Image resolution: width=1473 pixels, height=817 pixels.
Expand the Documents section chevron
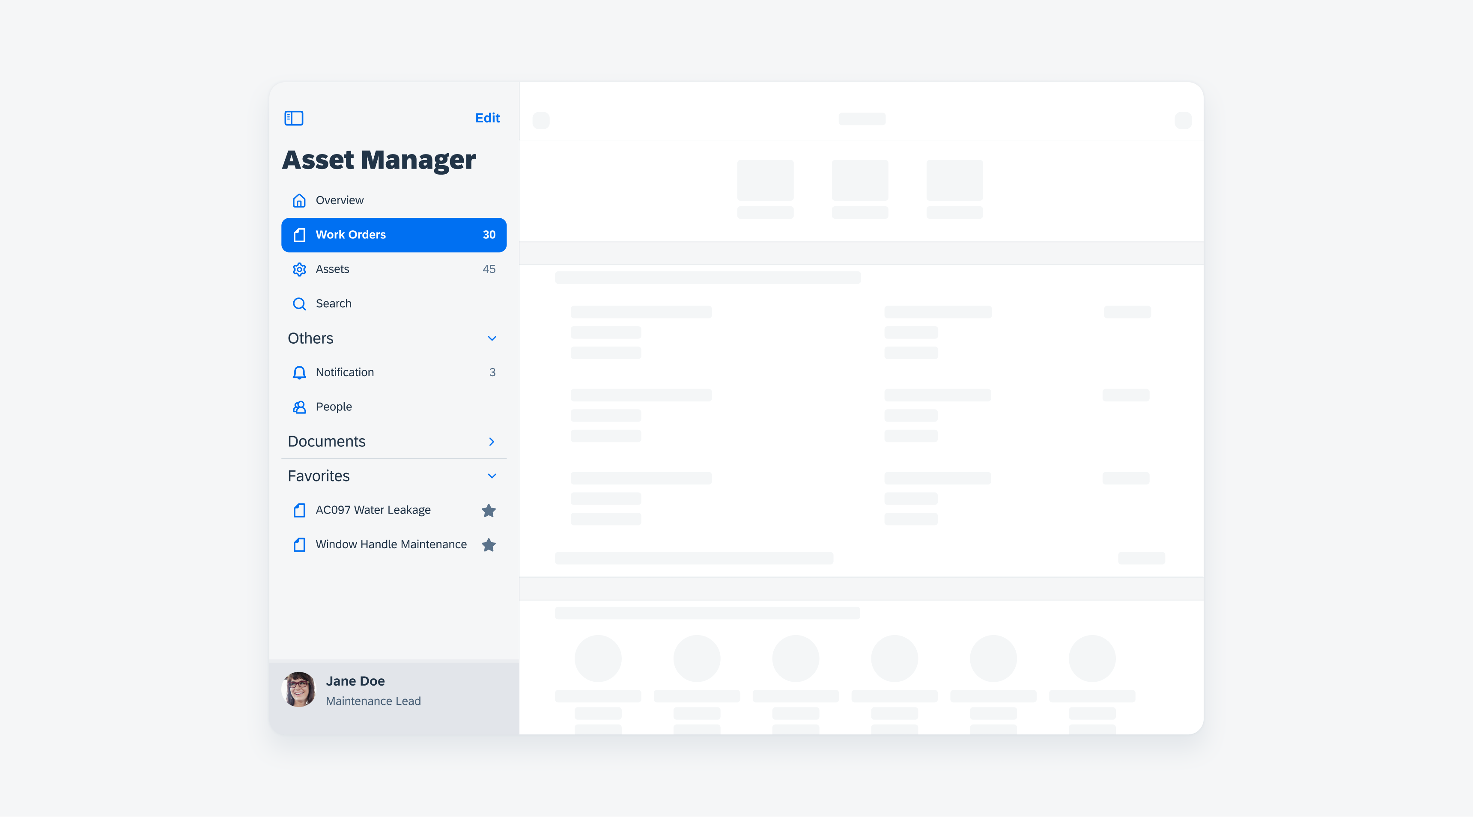(x=491, y=441)
